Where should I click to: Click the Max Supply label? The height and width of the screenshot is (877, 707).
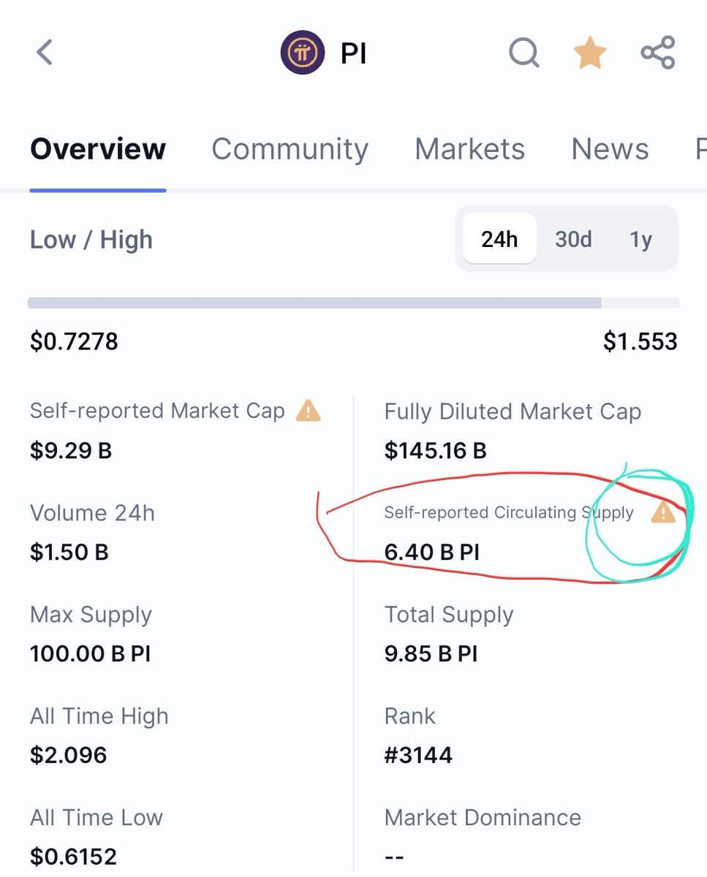(91, 615)
